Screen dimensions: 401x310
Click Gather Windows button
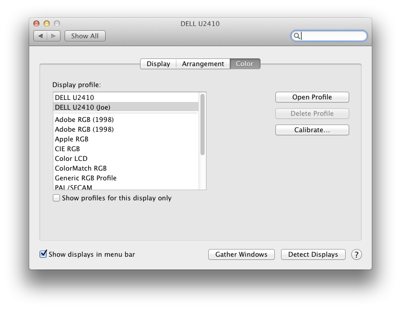pos(242,255)
